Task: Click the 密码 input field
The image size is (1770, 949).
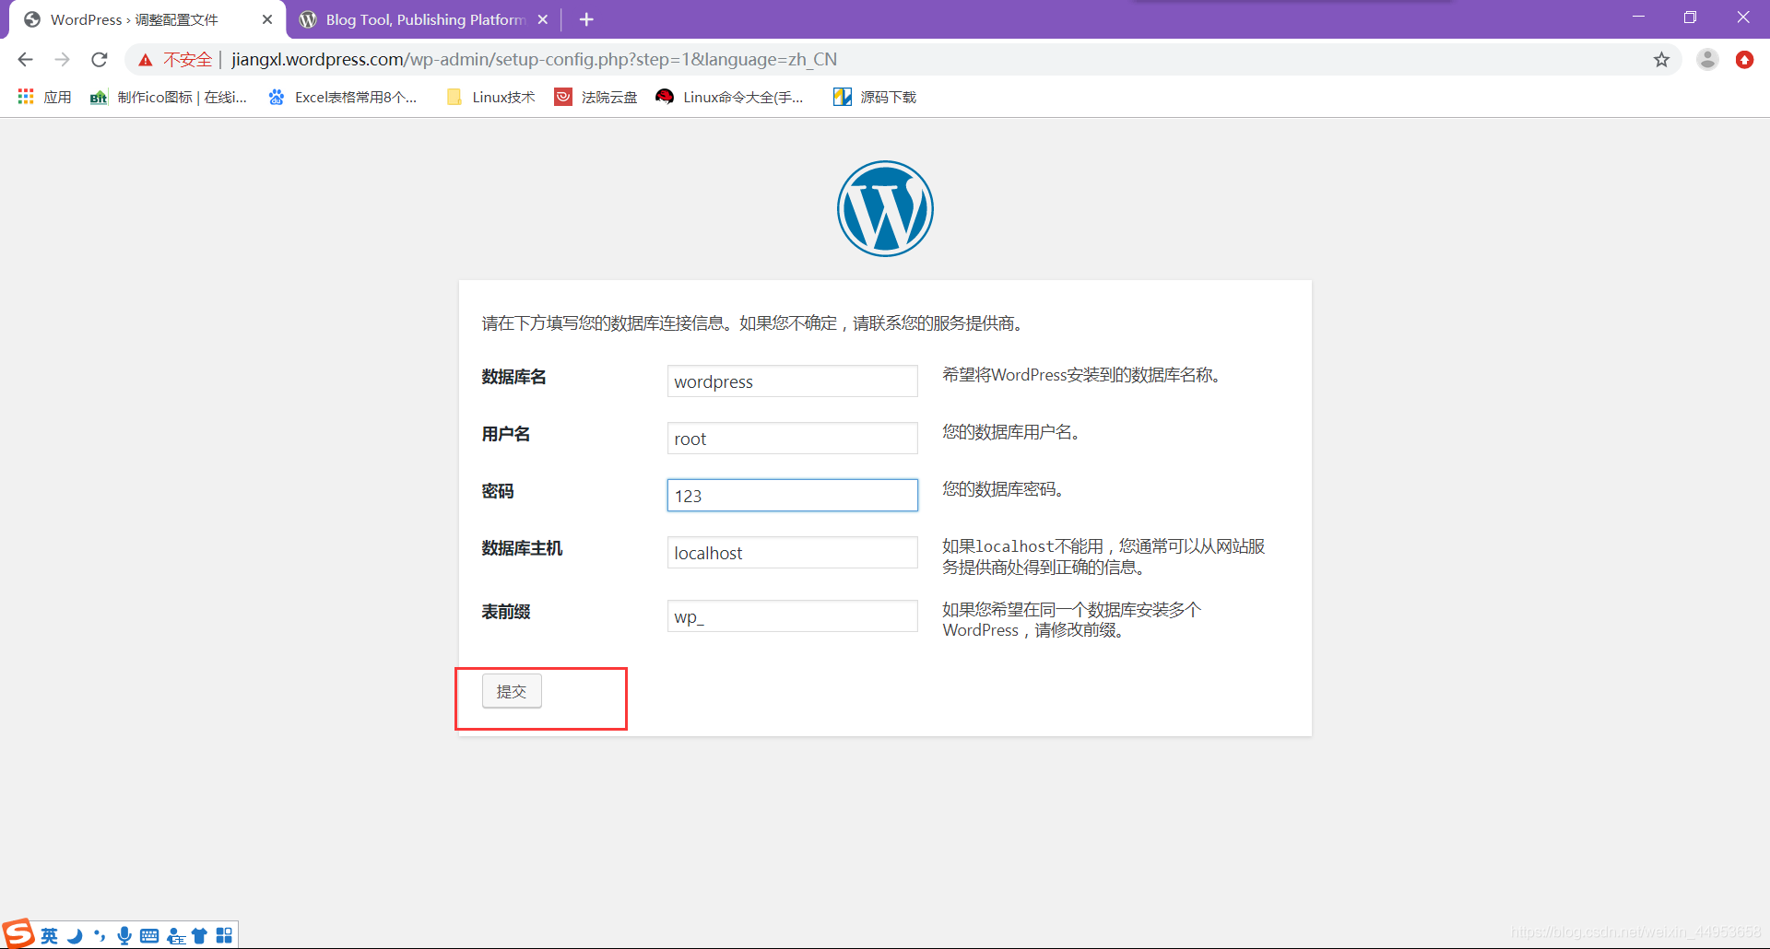Action: click(792, 496)
